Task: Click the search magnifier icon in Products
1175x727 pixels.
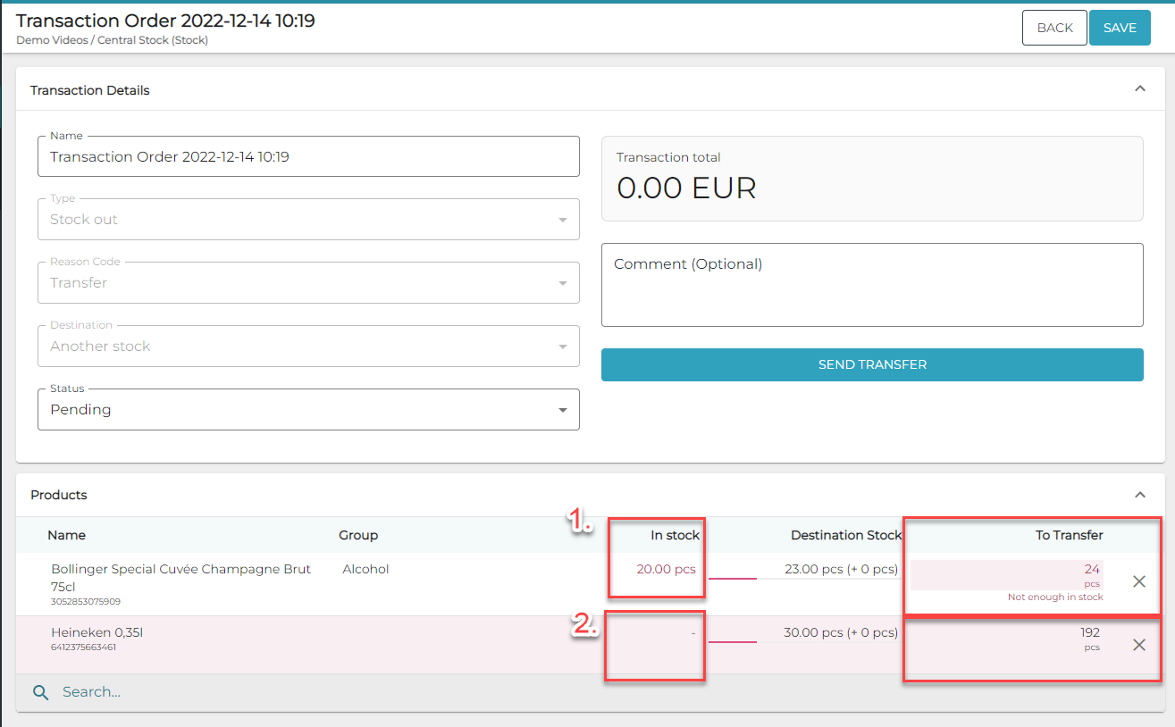Action: (40, 692)
